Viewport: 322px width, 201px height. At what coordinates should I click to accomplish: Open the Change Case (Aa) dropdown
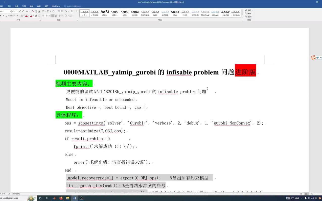pyautogui.click(x=28, y=11)
